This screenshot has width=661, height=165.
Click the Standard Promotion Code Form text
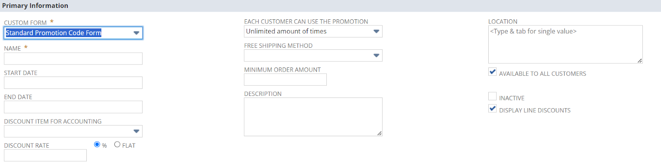click(53, 33)
